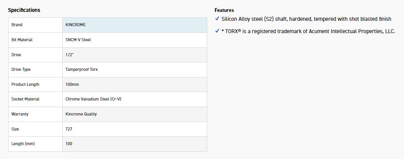Click the Silicon Alloy steel feature text
404x159 pixels.
click(306, 19)
